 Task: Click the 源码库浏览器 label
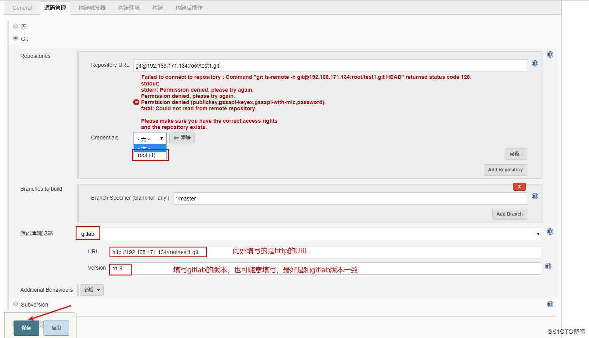click(x=36, y=233)
